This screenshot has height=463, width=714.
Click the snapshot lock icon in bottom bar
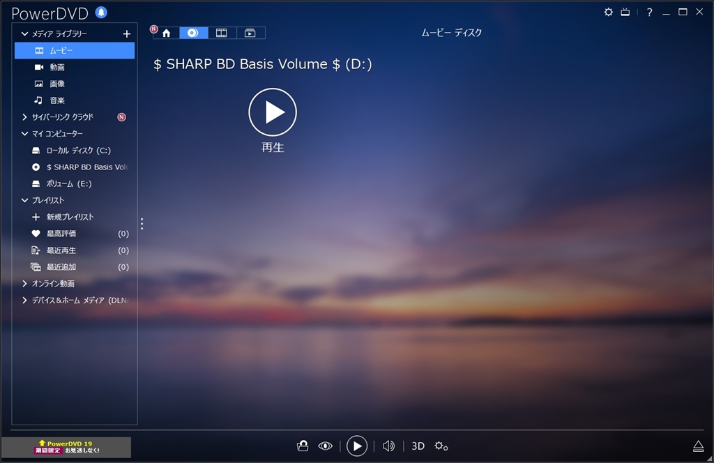303,446
